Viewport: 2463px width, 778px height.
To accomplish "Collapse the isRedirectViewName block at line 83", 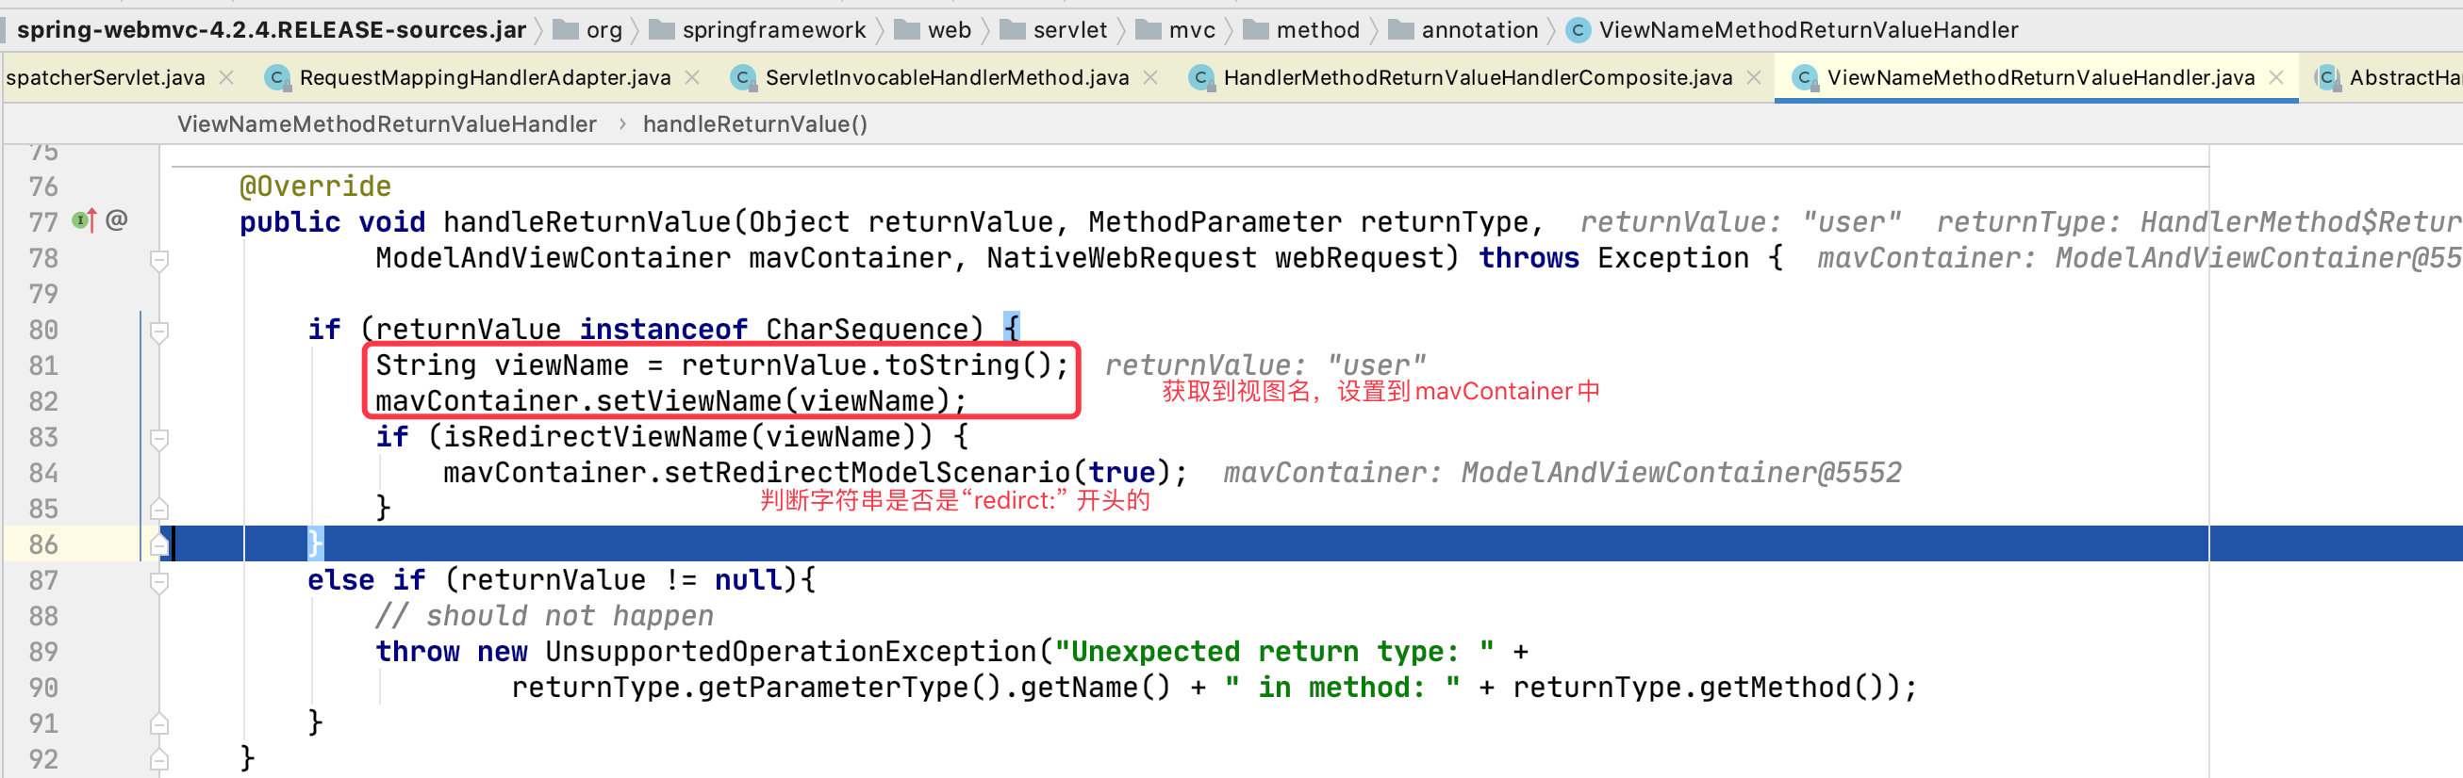I will 159,438.
